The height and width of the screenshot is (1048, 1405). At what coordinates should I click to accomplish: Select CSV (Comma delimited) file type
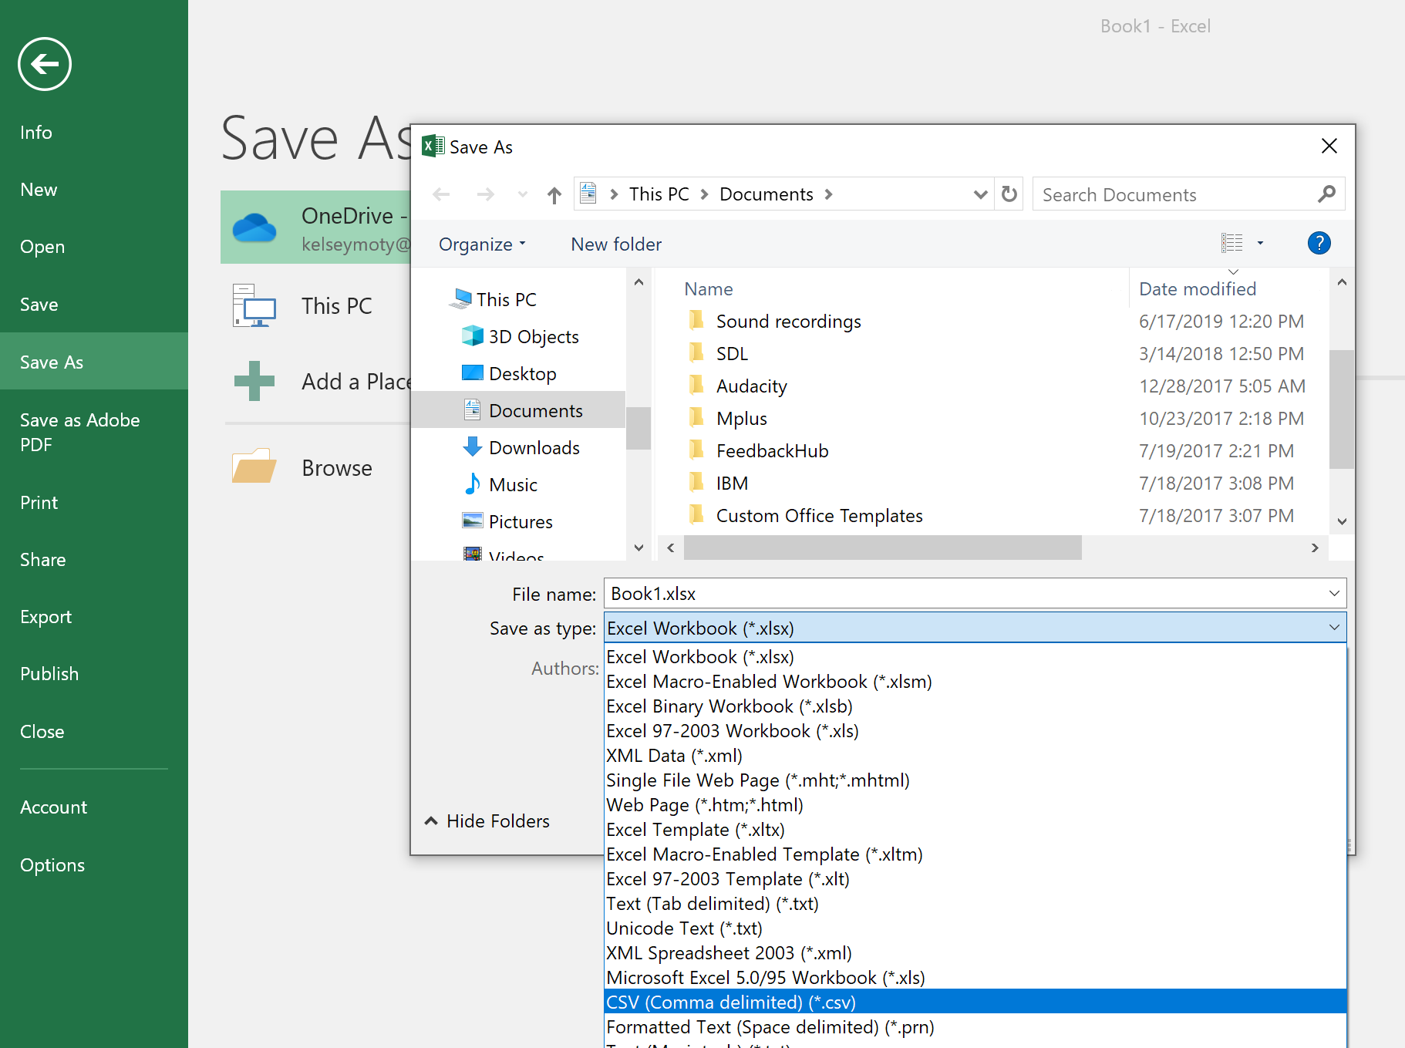point(975,1002)
